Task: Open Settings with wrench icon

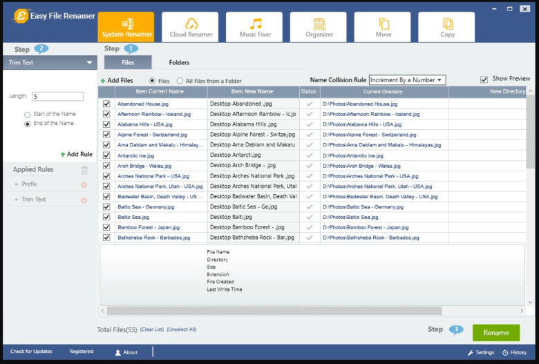Action: [481, 352]
